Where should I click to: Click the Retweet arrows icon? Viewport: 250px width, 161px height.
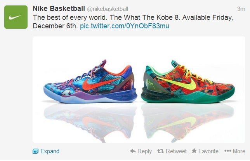(160, 151)
